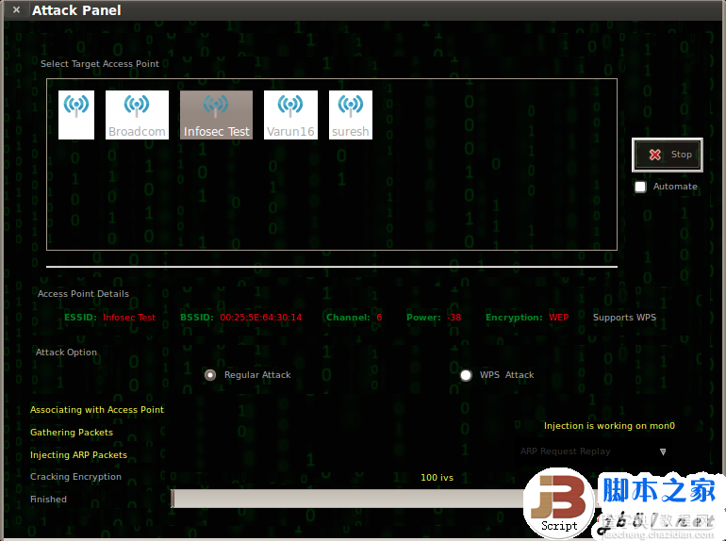This screenshot has height=541, width=726.
Task: Select the suresh access point icon
Action: point(351,115)
